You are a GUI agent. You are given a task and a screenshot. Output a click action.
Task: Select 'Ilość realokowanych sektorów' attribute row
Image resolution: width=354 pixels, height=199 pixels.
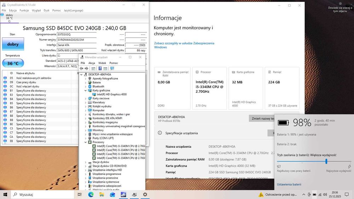[x=40, y=78]
